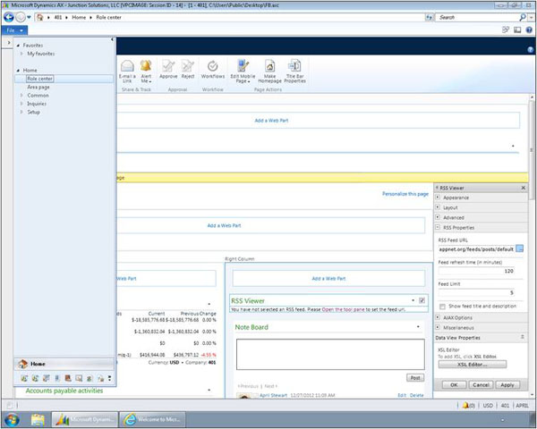Select Area page in navigation tree
This screenshot has width=537, height=429.
[x=38, y=87]
